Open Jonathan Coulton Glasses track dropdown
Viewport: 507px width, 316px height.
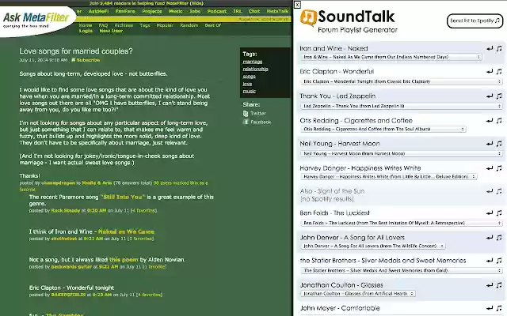tap(358, 294)
